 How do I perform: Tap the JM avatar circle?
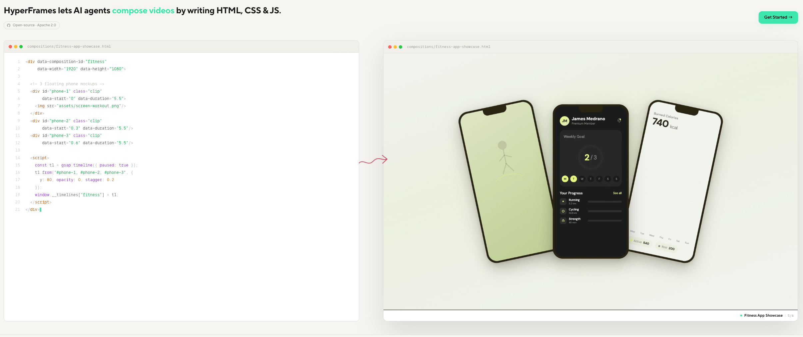pos(564,121)
